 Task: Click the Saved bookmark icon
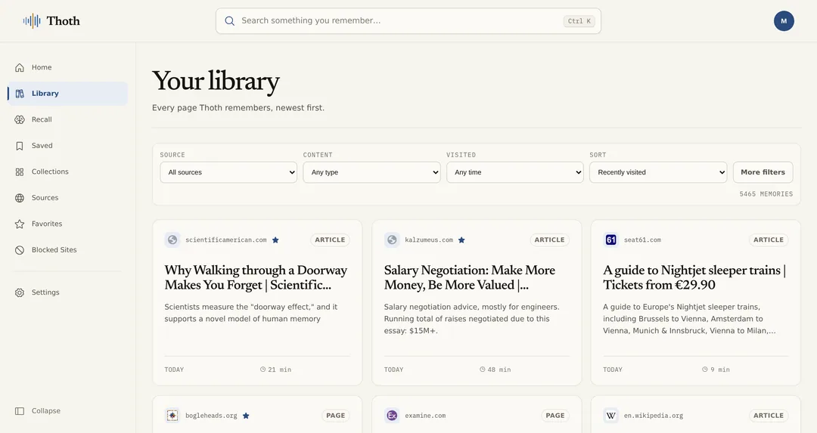(x=20, y=146)
